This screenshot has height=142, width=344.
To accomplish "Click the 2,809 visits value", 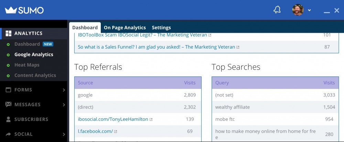I will (x=190, y=95).
